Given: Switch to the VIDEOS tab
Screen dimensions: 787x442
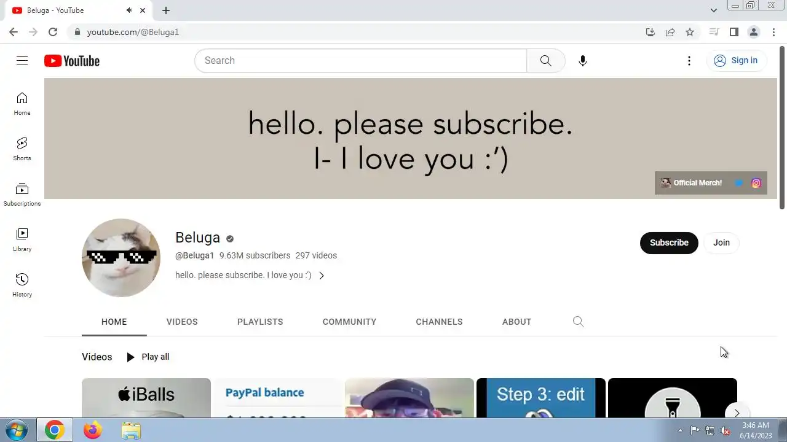Looking at the screenshot, I should click(182, 322).
